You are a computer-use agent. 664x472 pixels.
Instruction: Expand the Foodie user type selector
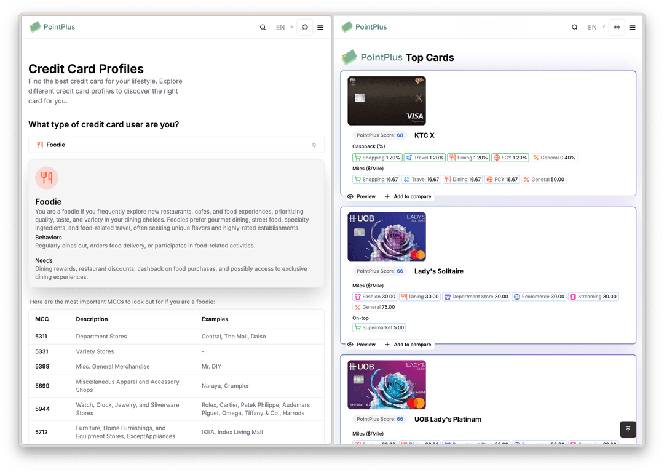pos(176,145)
